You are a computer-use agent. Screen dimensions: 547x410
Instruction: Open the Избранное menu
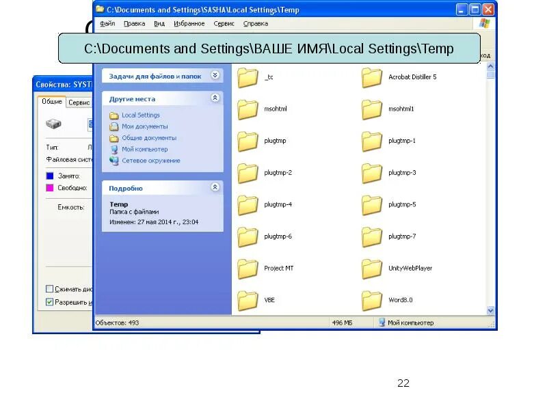click(x=189, y=24)
